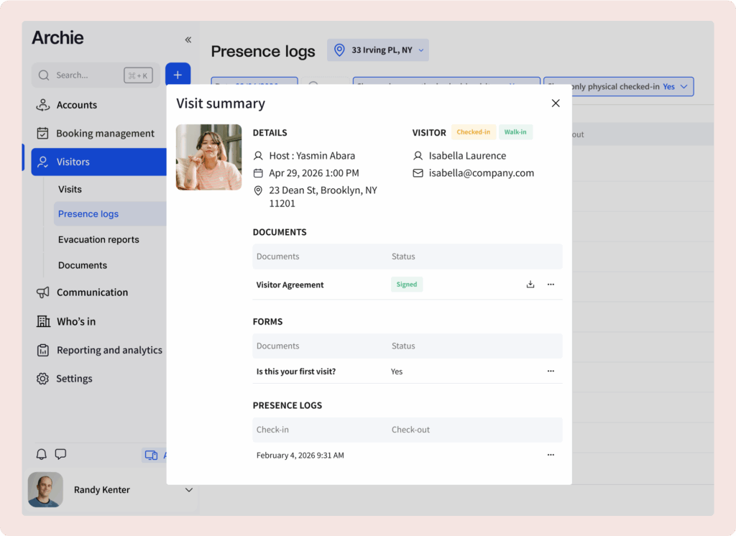This screenshot has width=736, height=536.
Task: Open Settings from the sidebar
Action: (74, 379)
